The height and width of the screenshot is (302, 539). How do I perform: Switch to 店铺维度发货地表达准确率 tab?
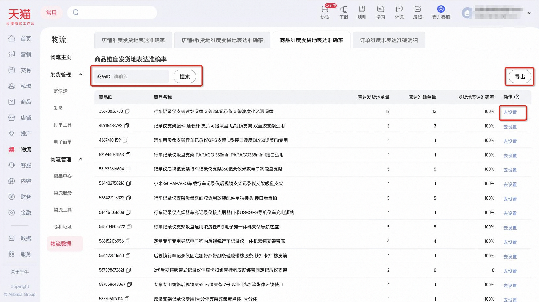pyautogui.click(x=133, y=40)
